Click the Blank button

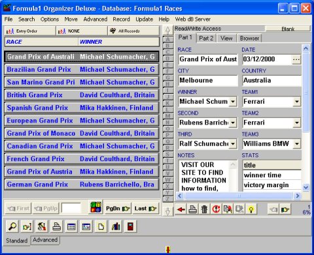(x=288, y=29)
